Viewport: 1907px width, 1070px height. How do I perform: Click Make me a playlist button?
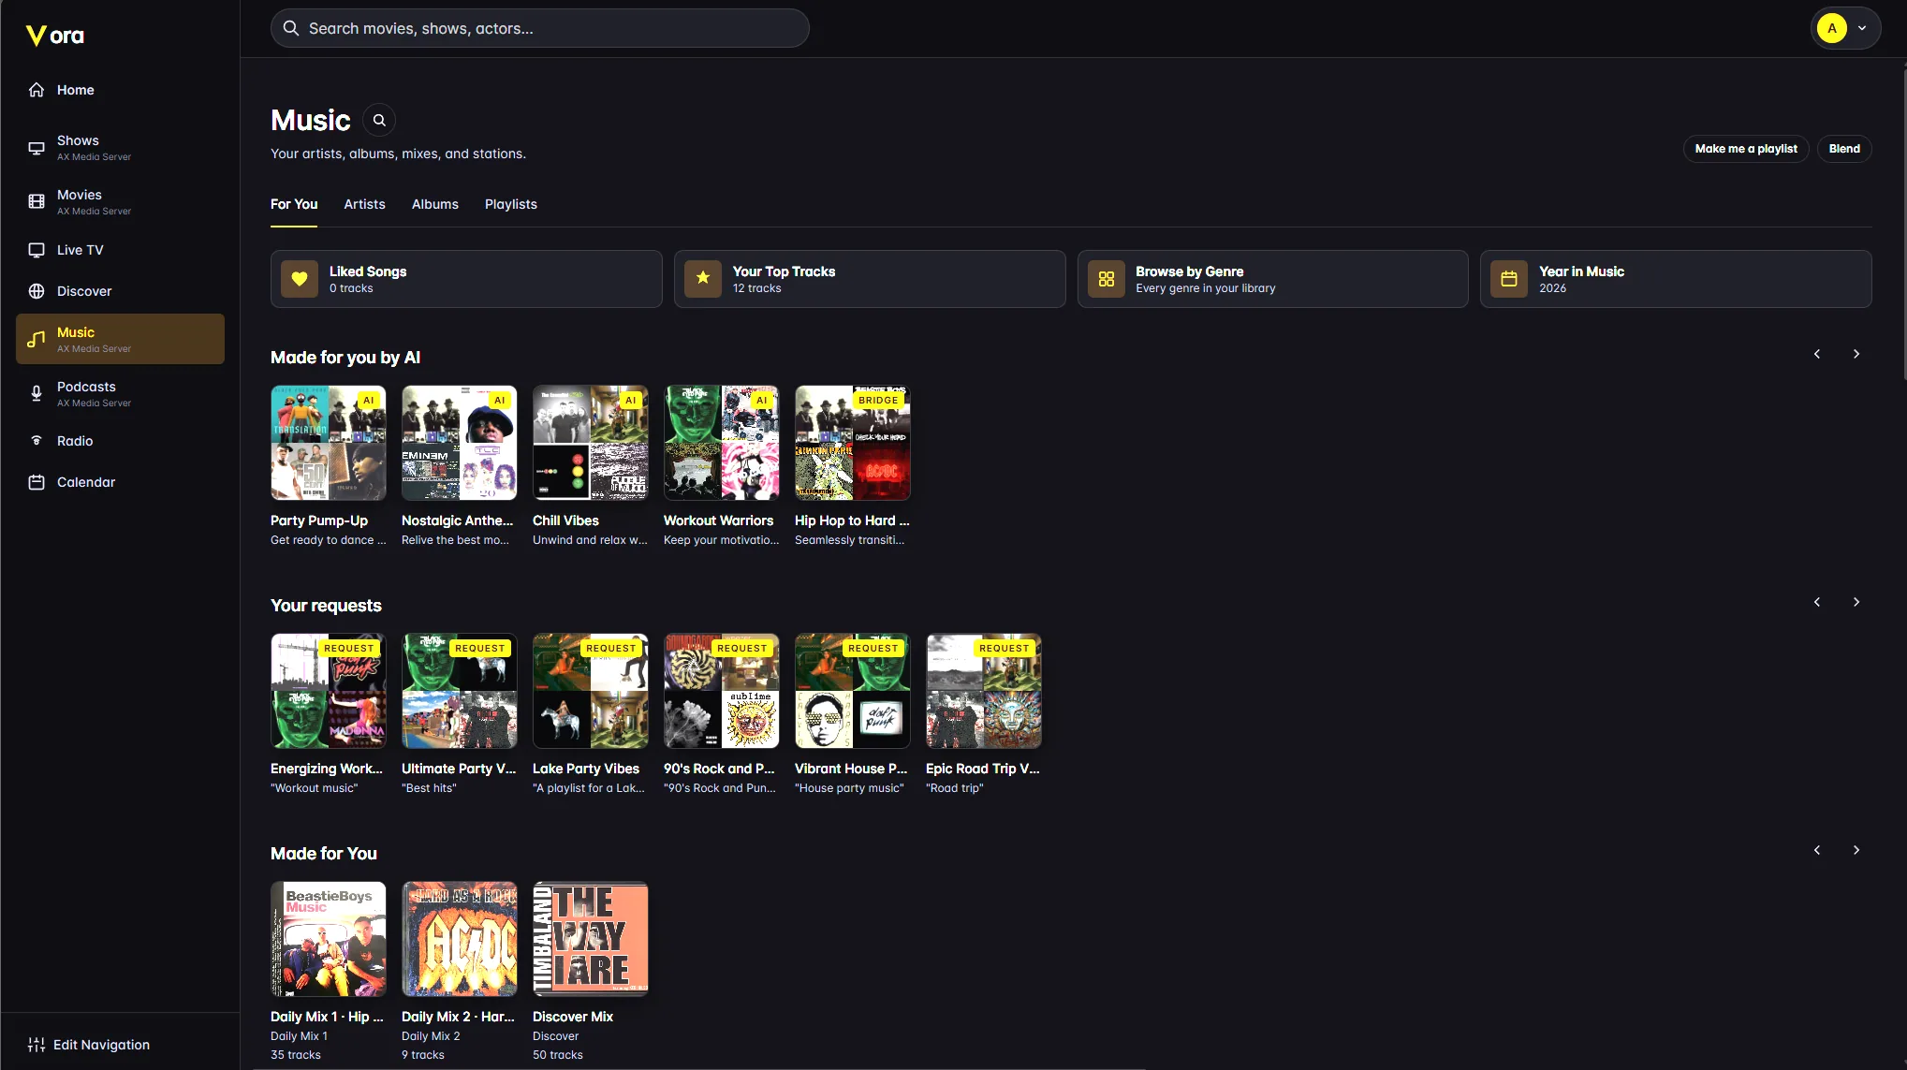pyautogui.click(x=1746, y=149)
